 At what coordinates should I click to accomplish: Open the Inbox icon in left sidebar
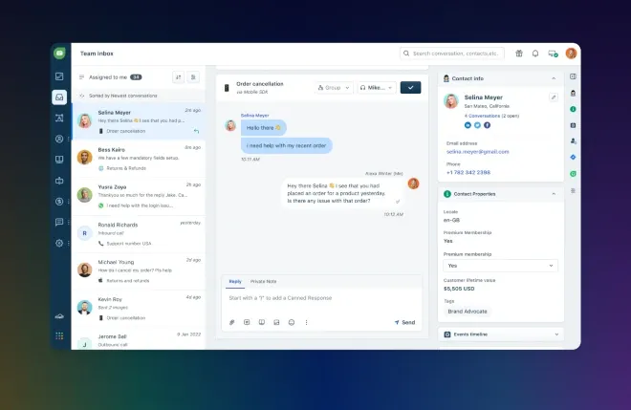(x=59, y=97)
